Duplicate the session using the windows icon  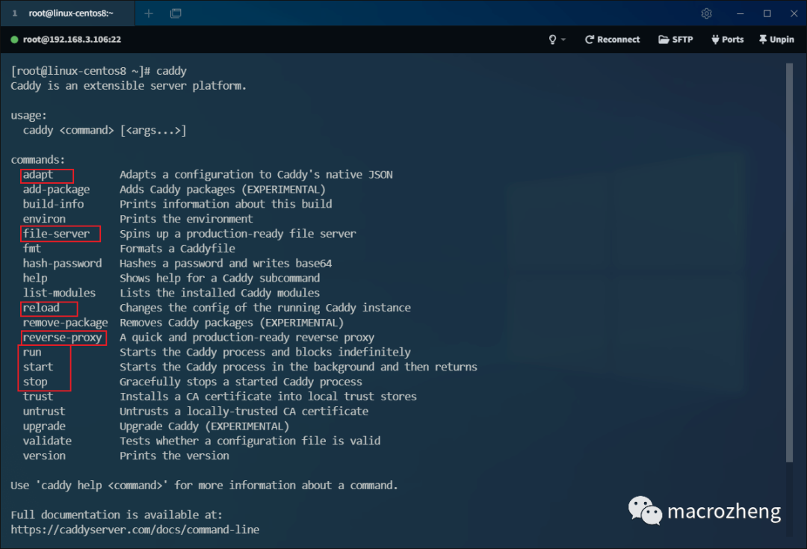(176, 13)
